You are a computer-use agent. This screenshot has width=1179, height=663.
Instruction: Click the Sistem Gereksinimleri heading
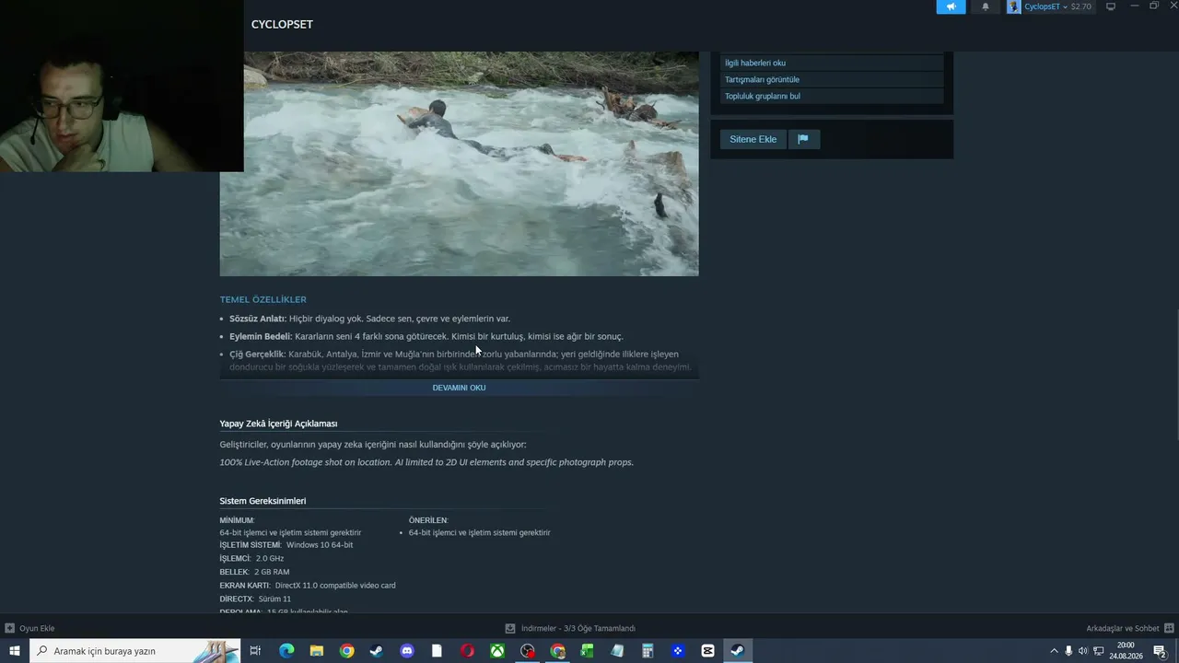[x=263, y=501]
